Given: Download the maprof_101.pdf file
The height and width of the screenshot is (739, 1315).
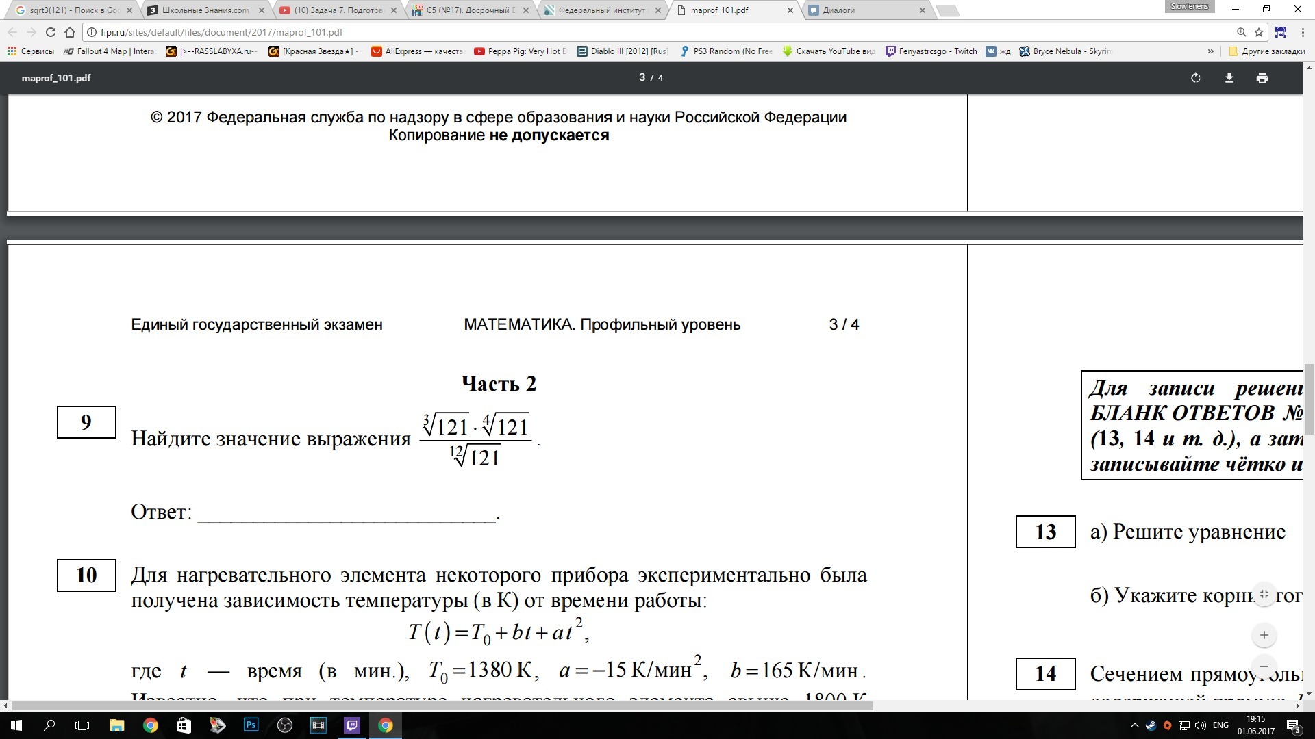Looking at the screenshot, I should pos(1229,78).
